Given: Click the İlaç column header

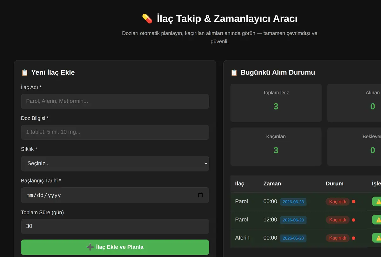Looking at the screenshot, I should pos(240,183).
